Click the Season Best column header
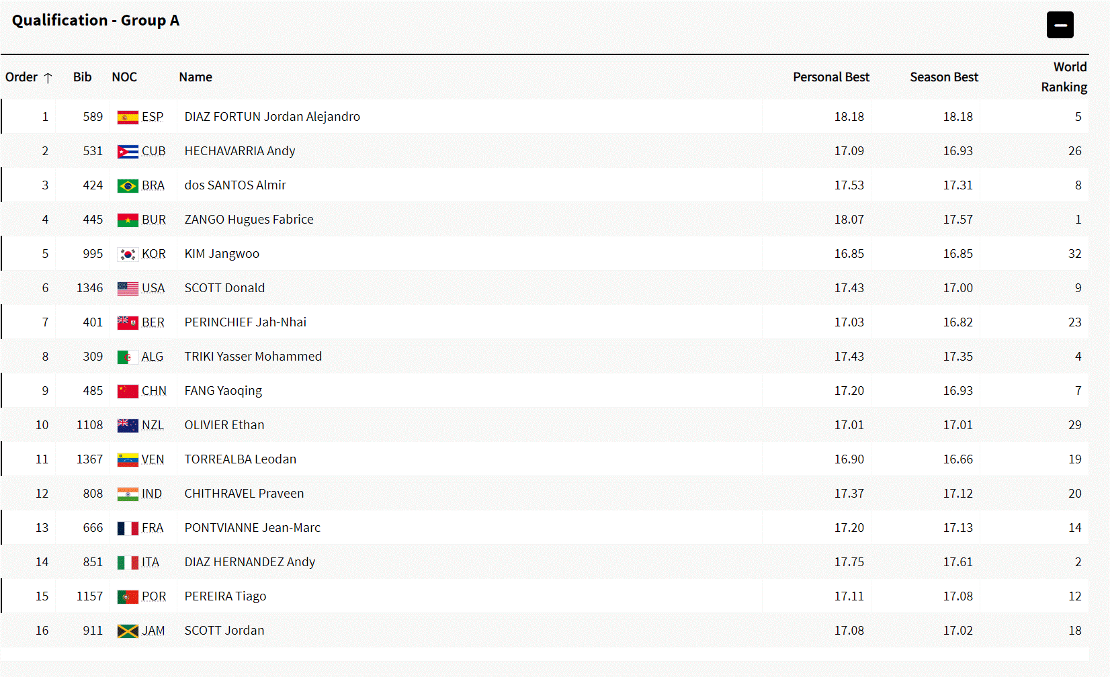This screenshot has width=1110, height=677. [x=943, y=77]
